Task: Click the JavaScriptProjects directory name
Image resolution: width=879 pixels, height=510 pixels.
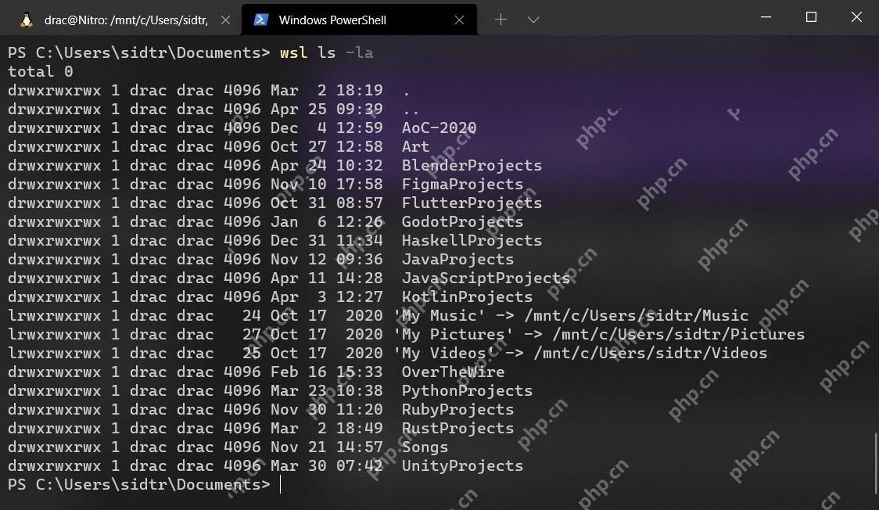Action: point(486,278)
